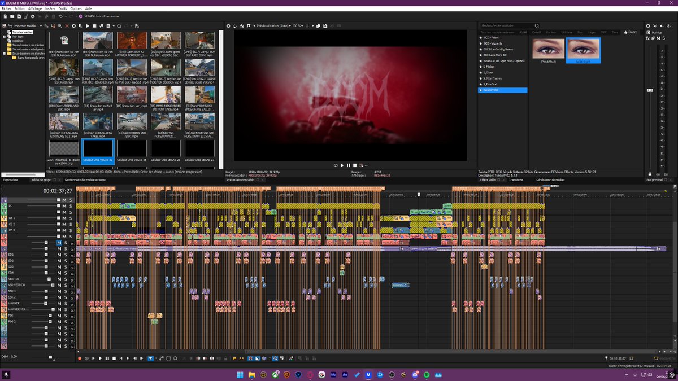Image resolution: width=678 pixels, height=381 pixels.
Task: Open preview 100% zoom dropdown
Action: pos(298,25)
